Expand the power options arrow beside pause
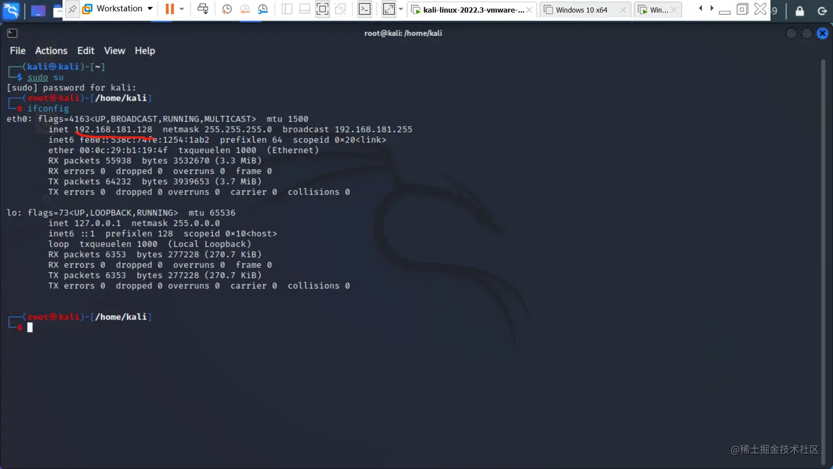This screenshot has height=469, width=833. click(x=182, y=9)
